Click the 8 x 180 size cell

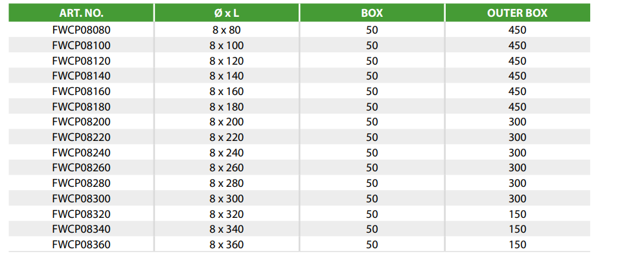coord(227,107)
